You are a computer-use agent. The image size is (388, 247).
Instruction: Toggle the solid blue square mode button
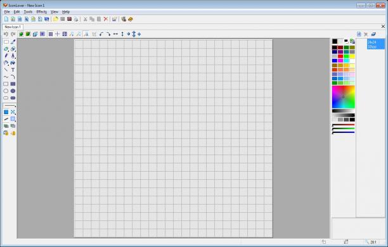click(x=6, y=112)
